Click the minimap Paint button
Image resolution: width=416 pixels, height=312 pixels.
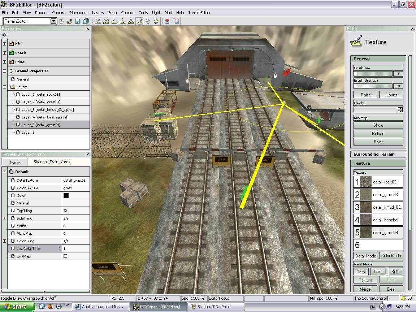378,142
